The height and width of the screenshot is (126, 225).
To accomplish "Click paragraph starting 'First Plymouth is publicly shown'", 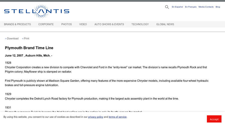I will point(107,83).
